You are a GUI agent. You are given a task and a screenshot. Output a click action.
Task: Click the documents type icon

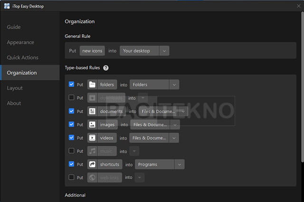point(92,111)
